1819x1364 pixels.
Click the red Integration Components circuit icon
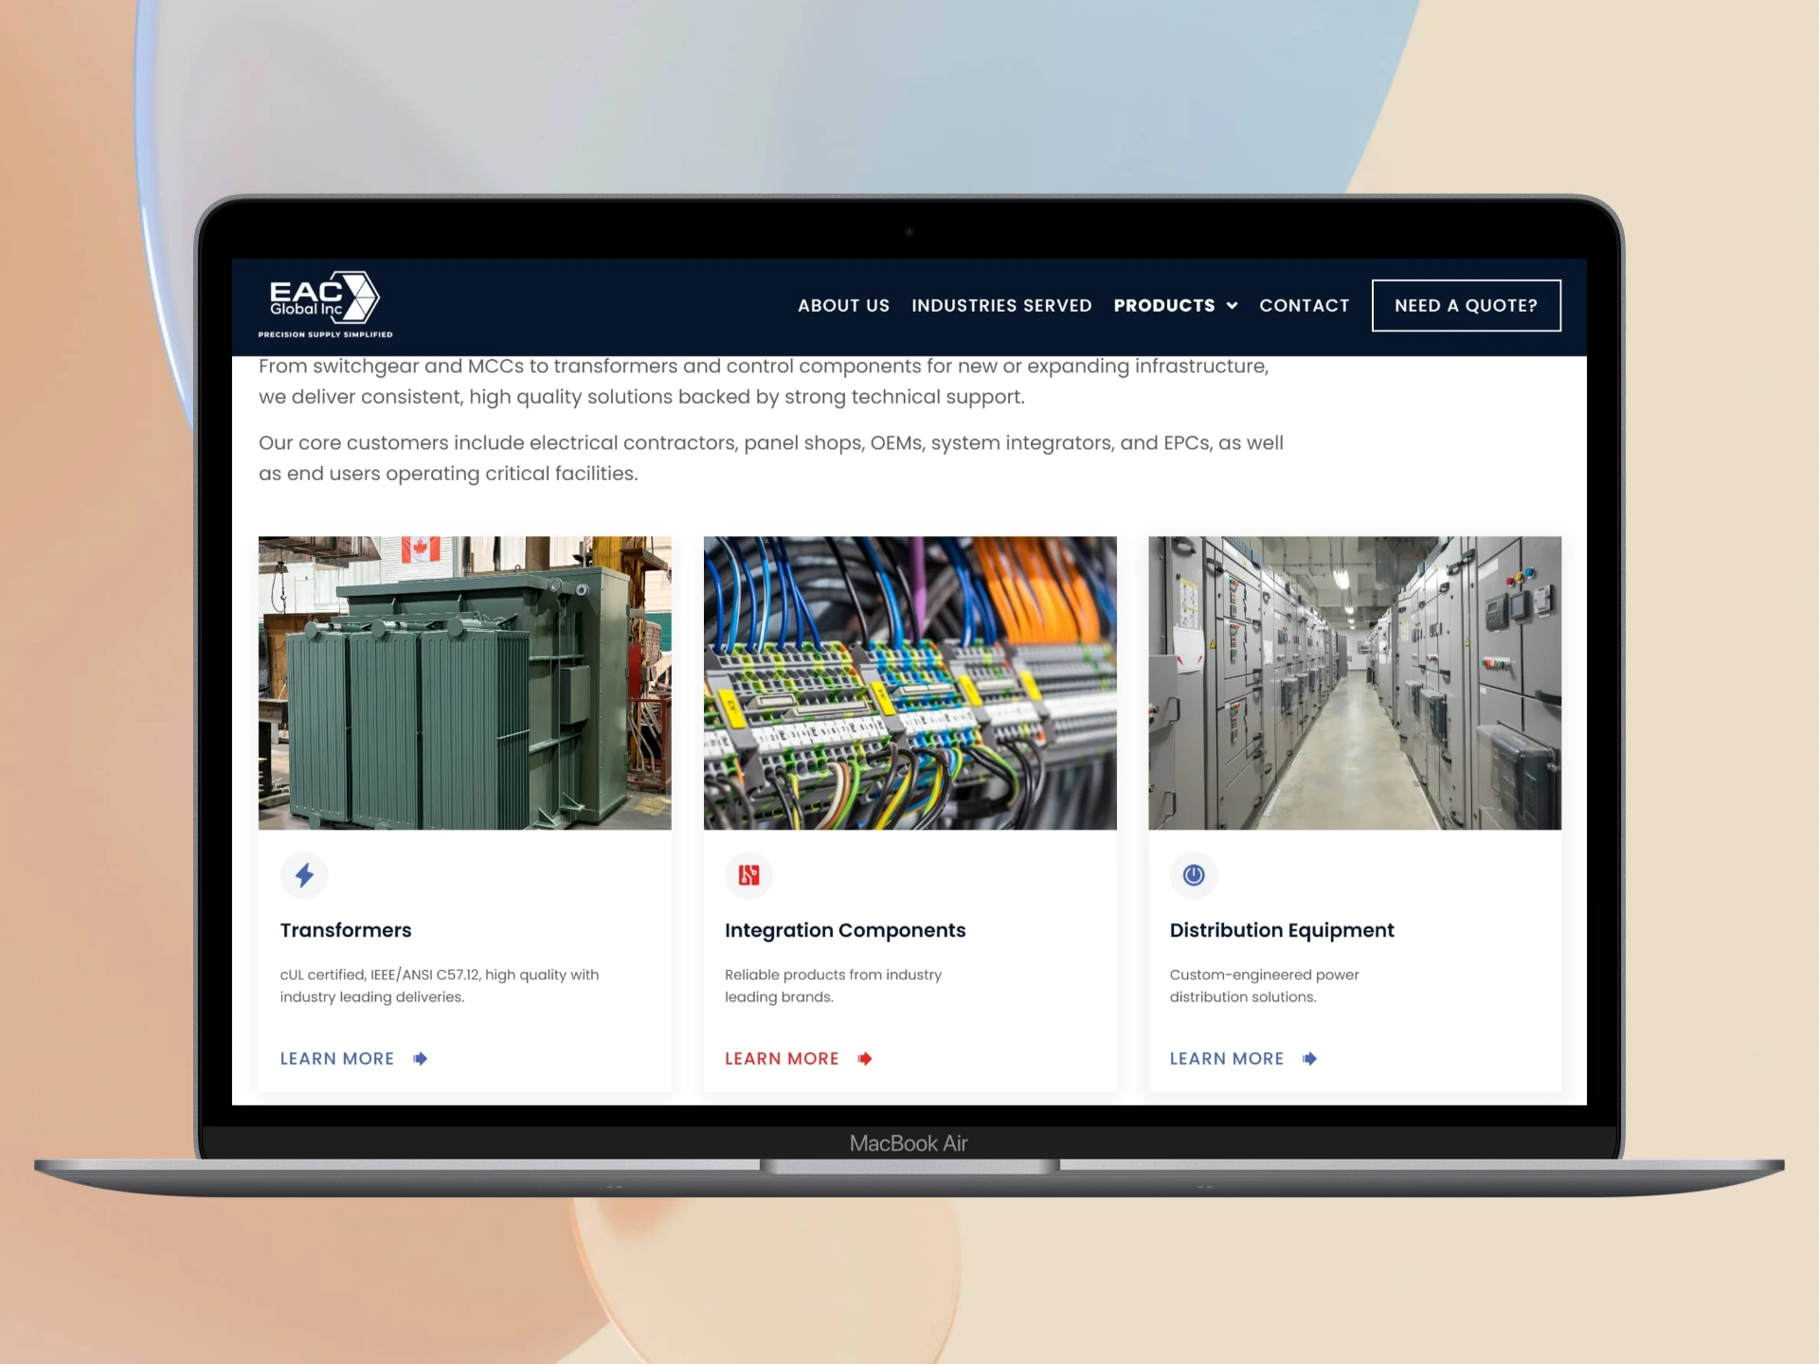click(x=748, y=875)
